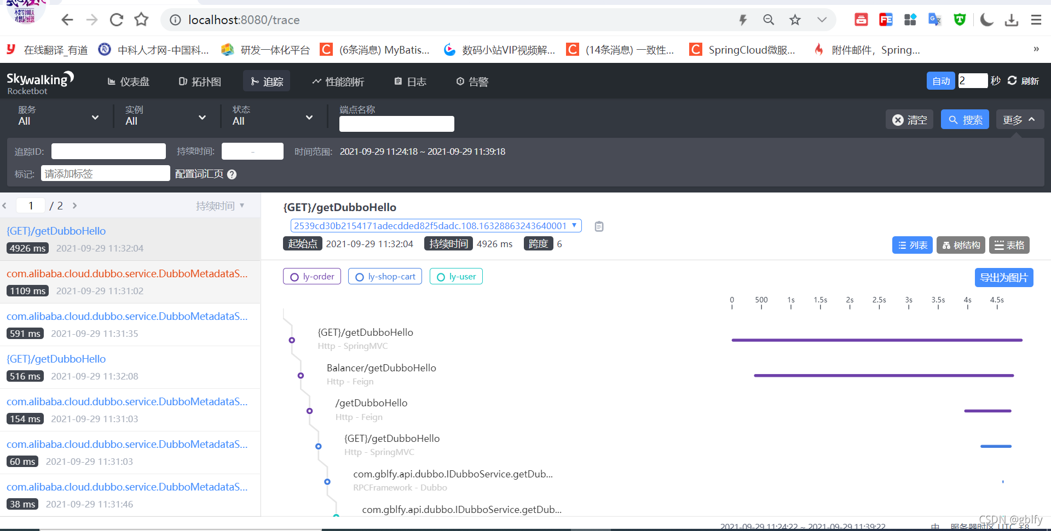The height and width of the screenshot is (531, 1051).
Task: Select the 516 ms {GET}/getDubboHello trace
Action: [x=130, y=367]
